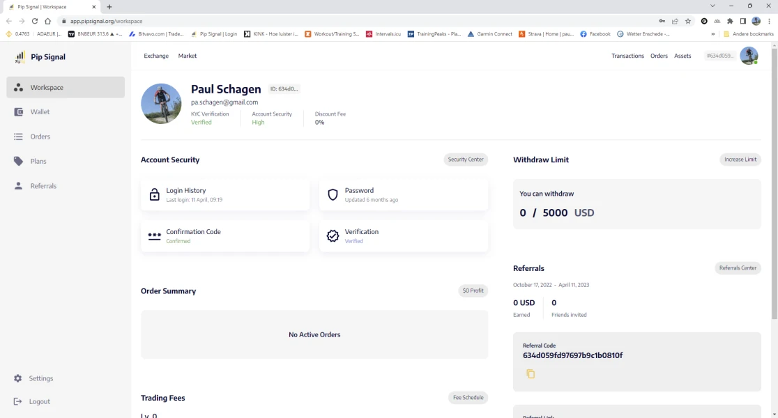The image size is (778, 418).
Task: Click the verified badge icon on Verification
Action: tap(333, 236)
